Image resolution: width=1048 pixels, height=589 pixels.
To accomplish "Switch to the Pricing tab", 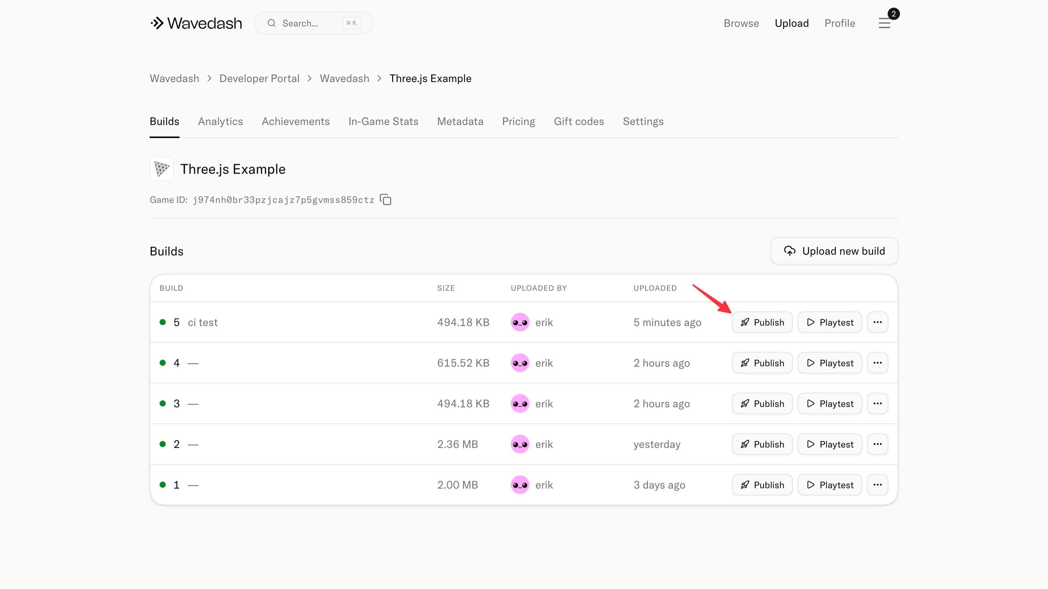I will tap(518, 122).
